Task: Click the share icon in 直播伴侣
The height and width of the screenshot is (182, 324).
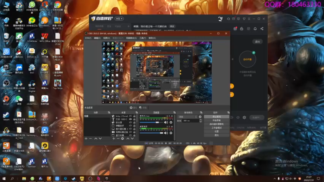Action: 262,29
